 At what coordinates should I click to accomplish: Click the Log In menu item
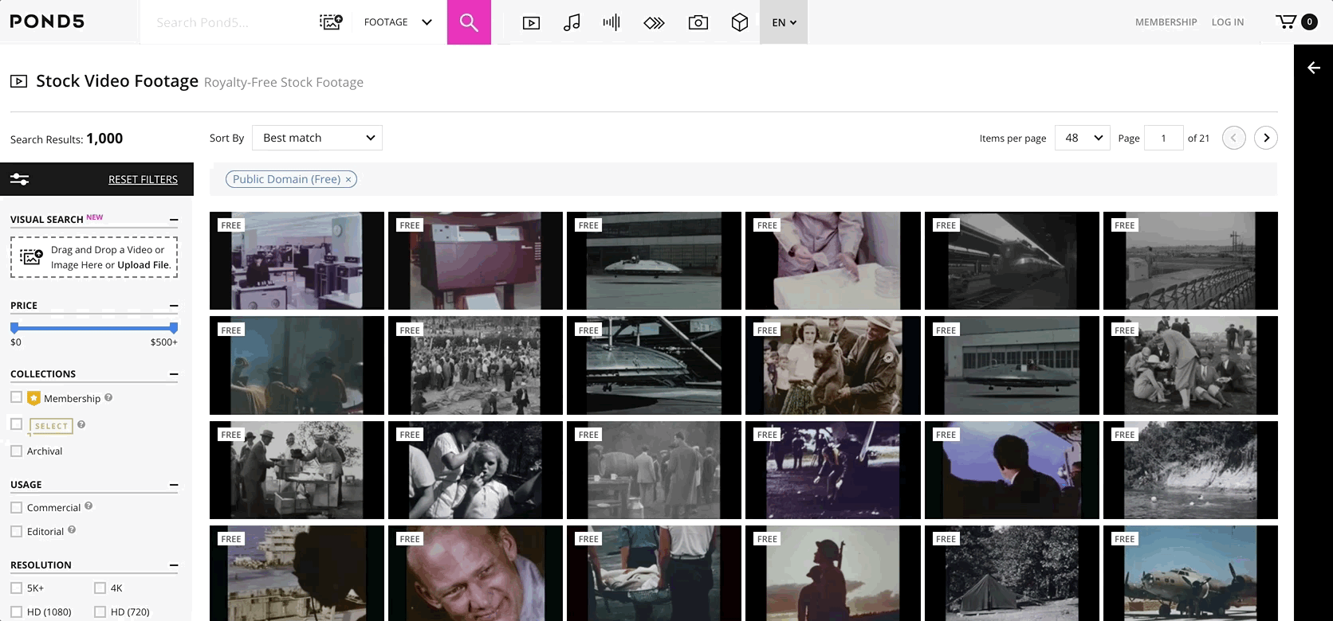pyautogui.click(x=1227, y=22)
